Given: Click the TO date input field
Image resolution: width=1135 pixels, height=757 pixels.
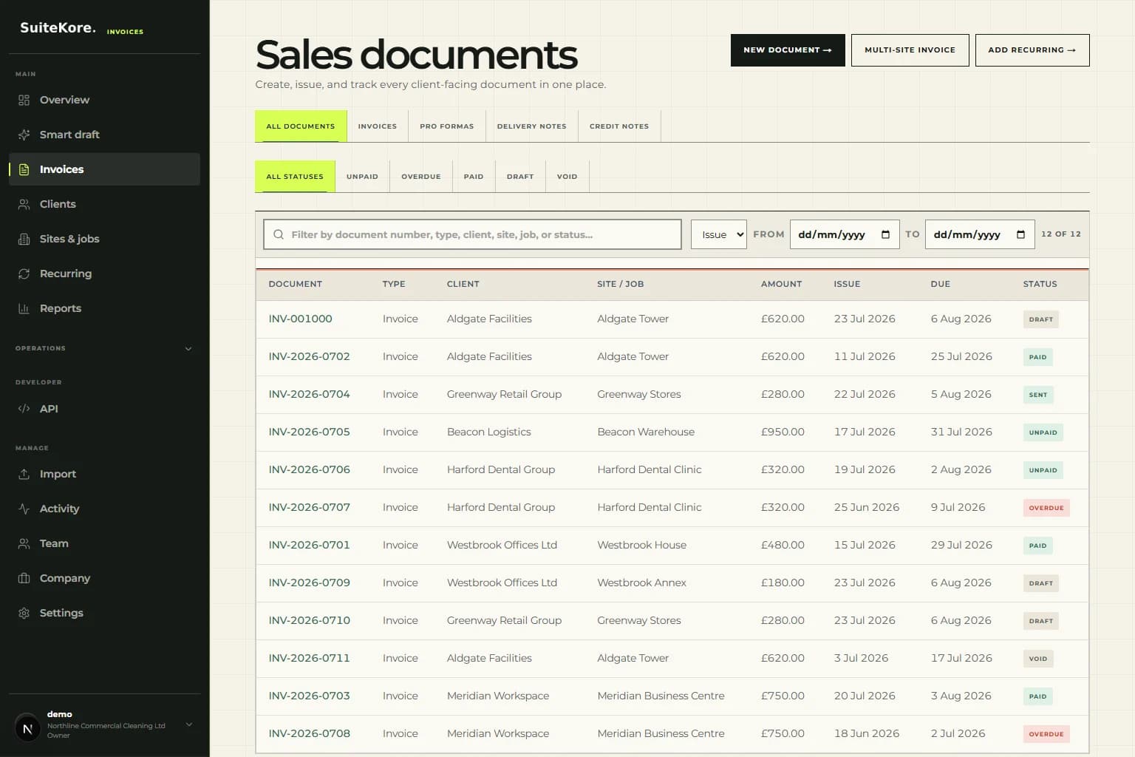Looking at the screenshot, I should point(980,234).
